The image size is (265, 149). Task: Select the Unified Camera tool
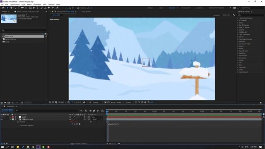(x=22, y=8)
